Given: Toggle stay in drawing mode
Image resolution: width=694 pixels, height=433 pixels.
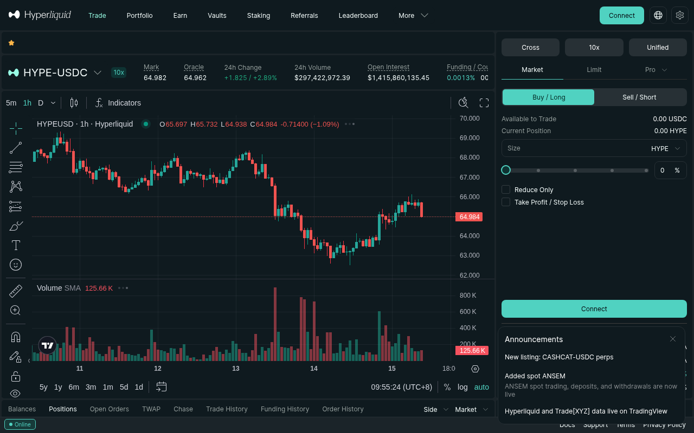Looking at the screenshot, I should click(16, 357).
